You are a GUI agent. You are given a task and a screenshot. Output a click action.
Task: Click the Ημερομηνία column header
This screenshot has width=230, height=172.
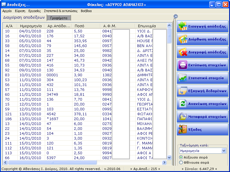click(x=31, y=26)
